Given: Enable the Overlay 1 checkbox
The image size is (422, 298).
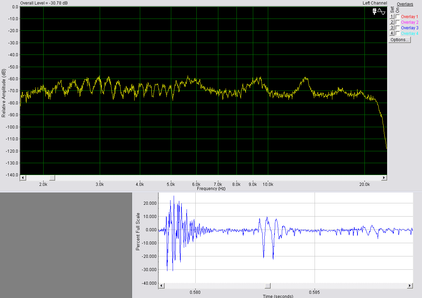Looking at the screenshot, I should [x=398, y=17].
